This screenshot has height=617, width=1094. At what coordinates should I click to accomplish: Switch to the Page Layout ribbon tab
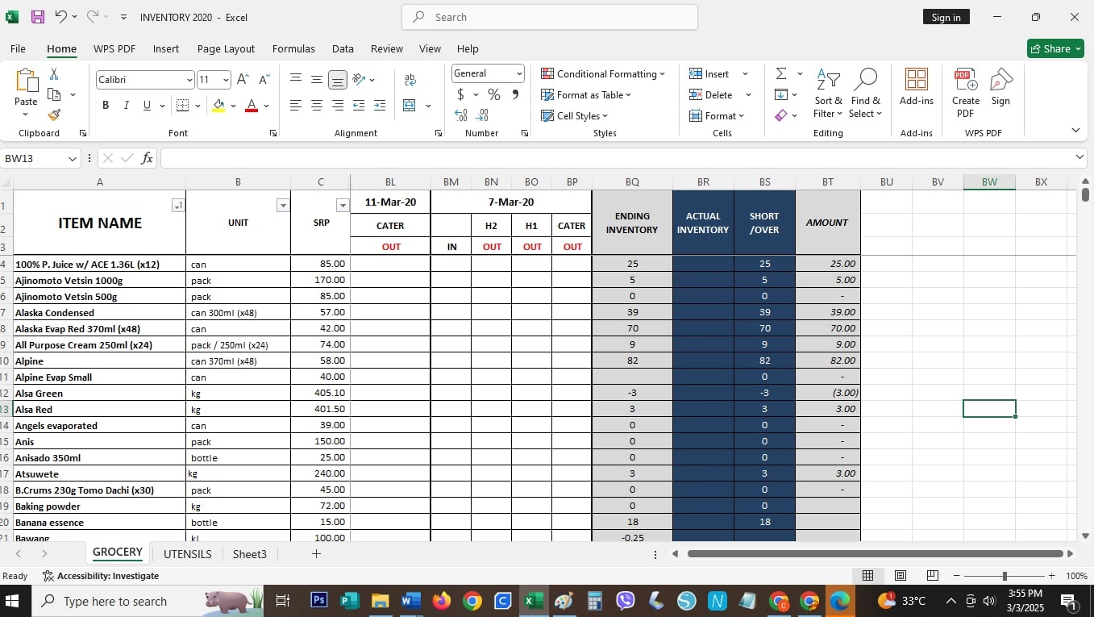pos(226,48)
